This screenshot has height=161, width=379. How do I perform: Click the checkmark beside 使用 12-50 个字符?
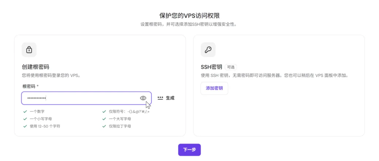click(x=25, y=126)
